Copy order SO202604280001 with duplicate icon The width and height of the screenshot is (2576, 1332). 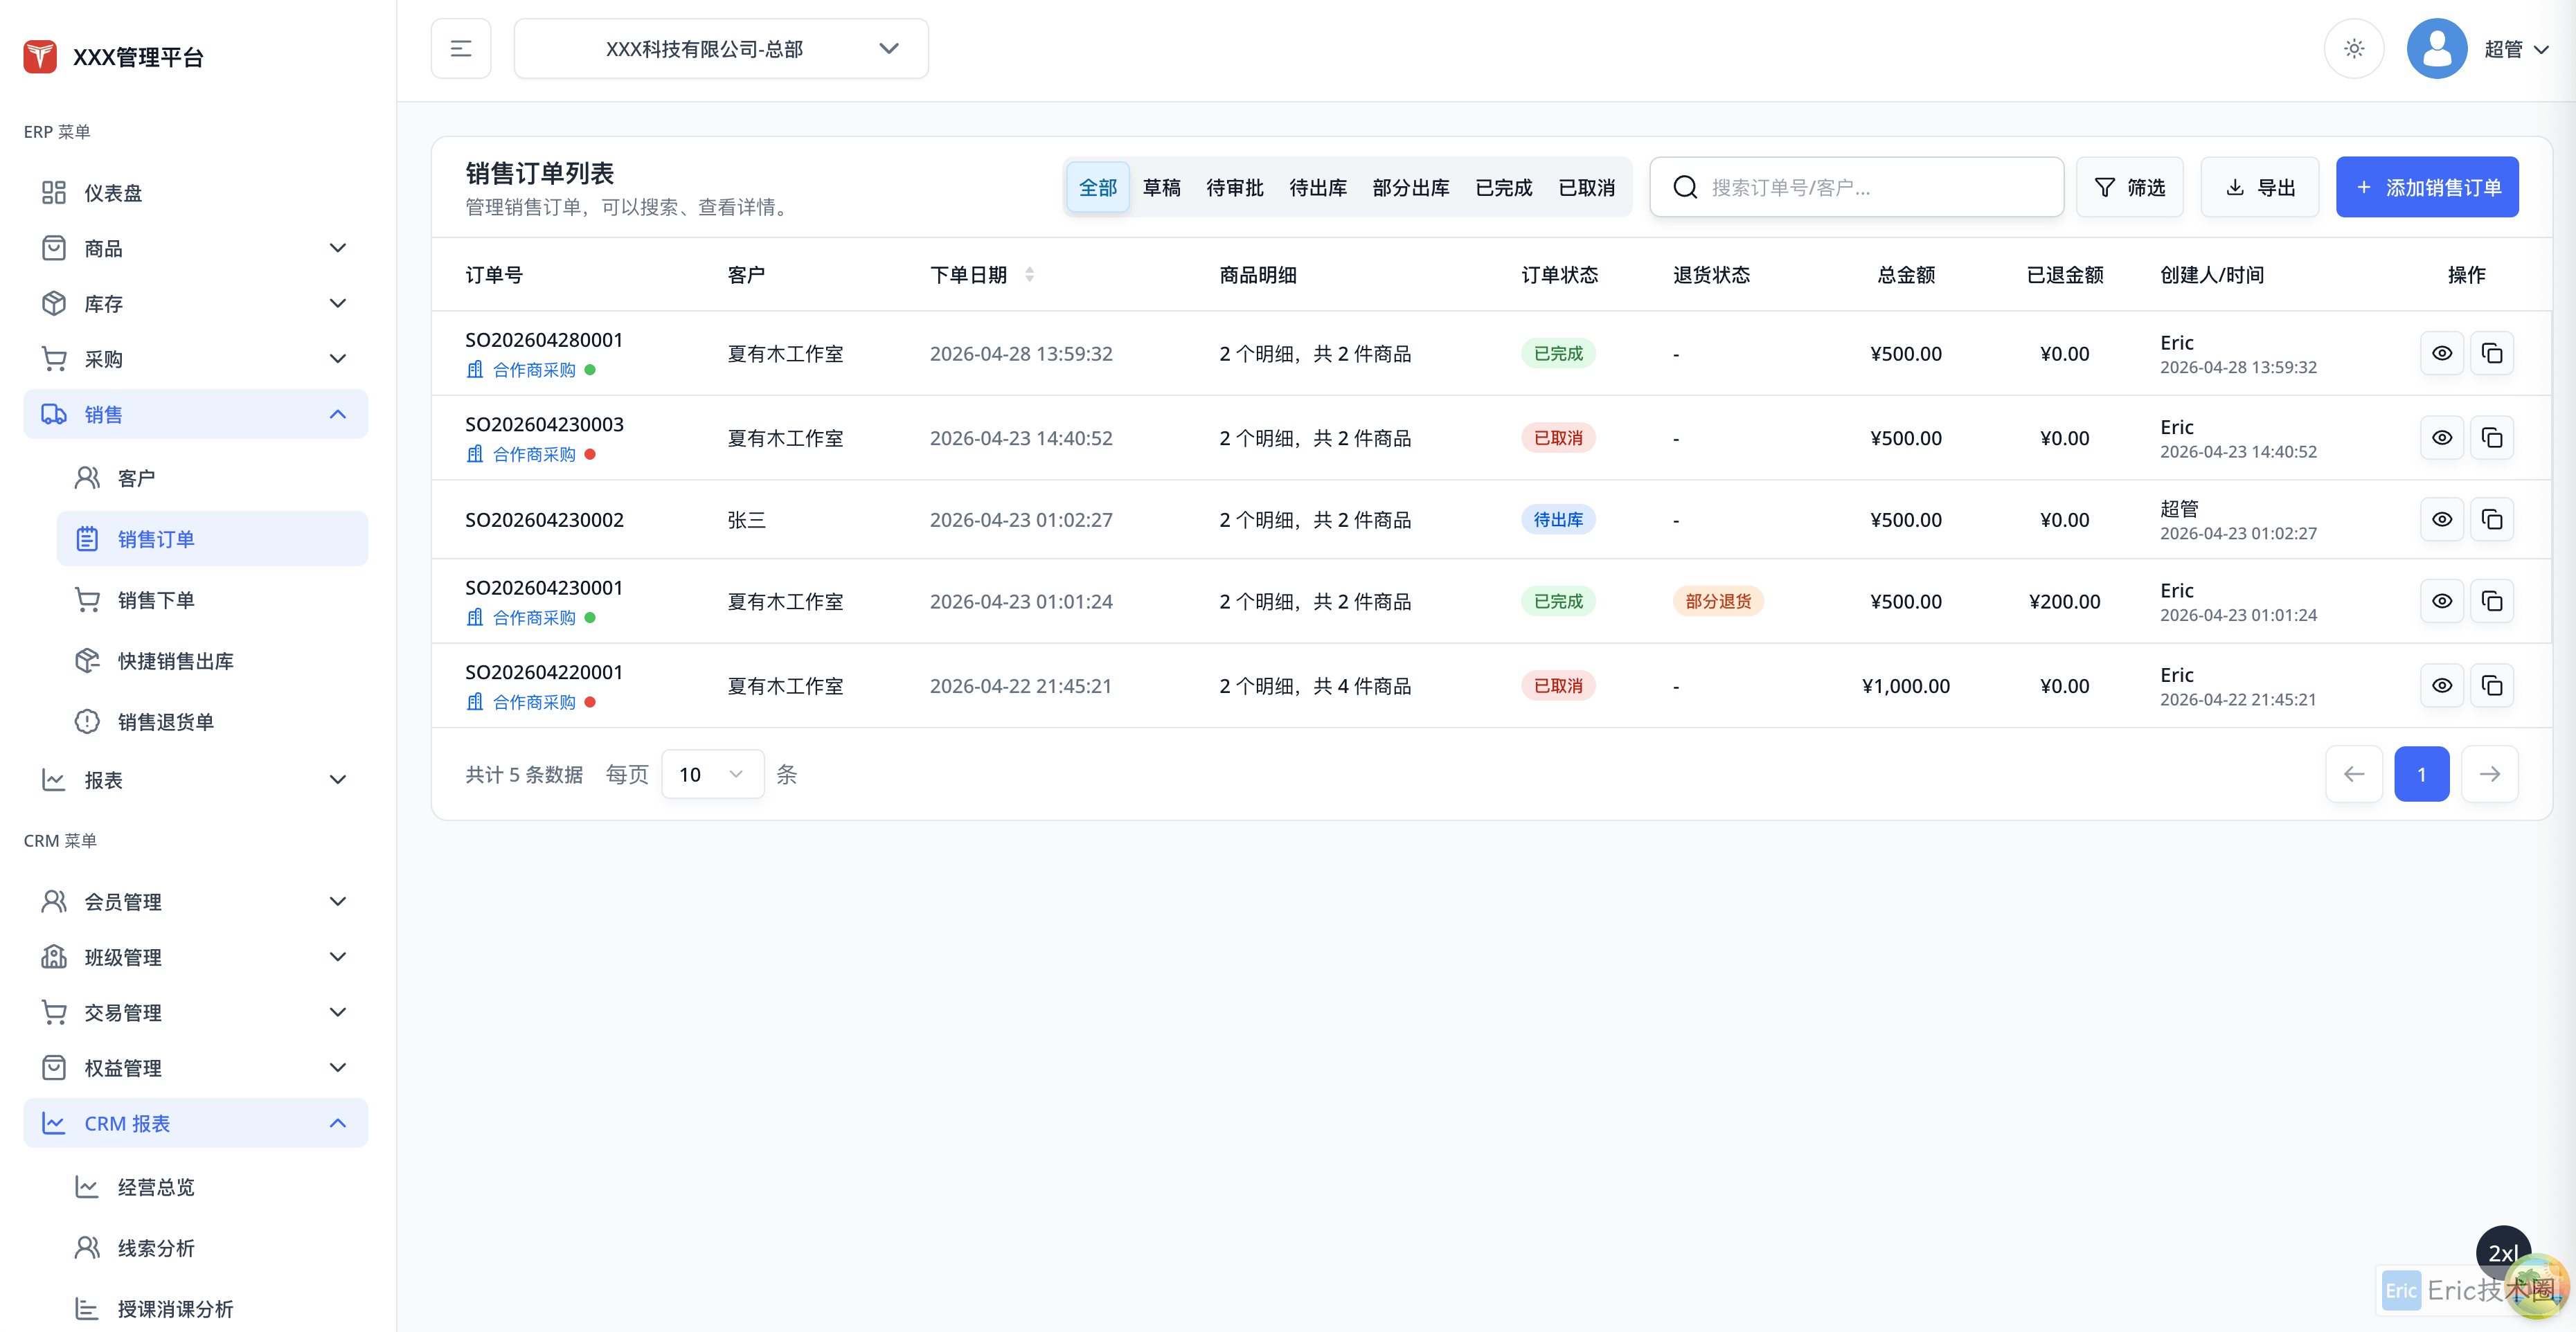(x=2492, y=353)
